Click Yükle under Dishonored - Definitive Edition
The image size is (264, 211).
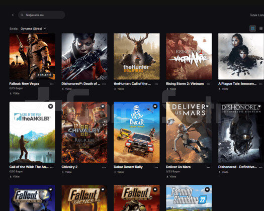click(x=223, y=172)
